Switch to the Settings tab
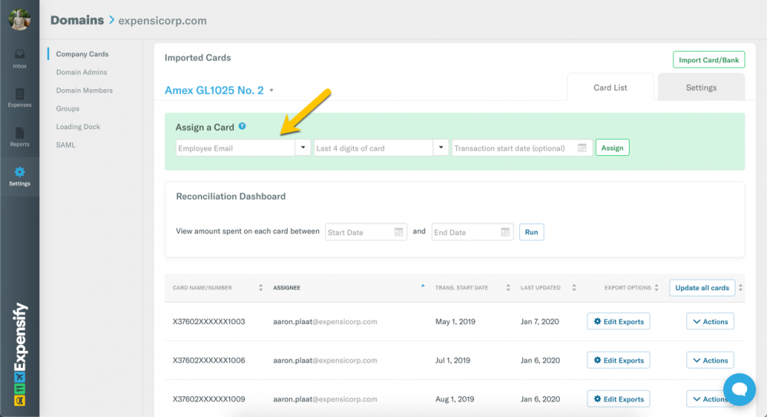Screen dimensions: 767x417 (701, 88)
